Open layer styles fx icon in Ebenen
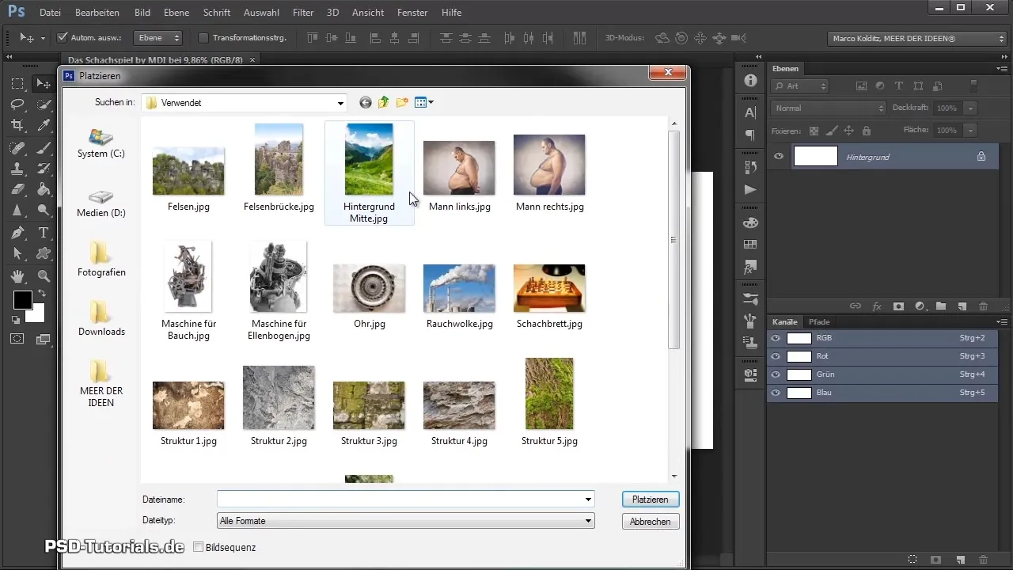 point(877,306)
